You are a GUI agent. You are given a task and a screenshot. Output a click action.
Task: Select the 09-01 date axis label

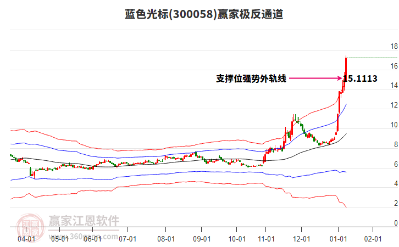point(202,239)
